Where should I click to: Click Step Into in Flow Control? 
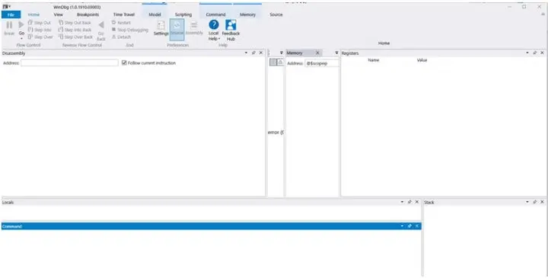pos(40,30)
